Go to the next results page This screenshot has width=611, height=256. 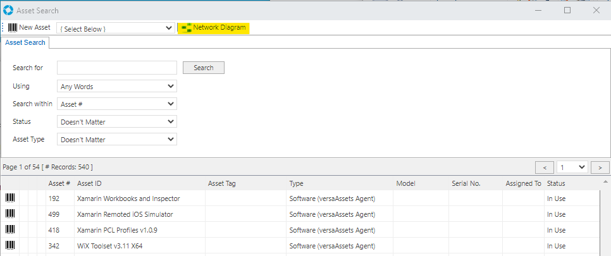click(600, 168)
